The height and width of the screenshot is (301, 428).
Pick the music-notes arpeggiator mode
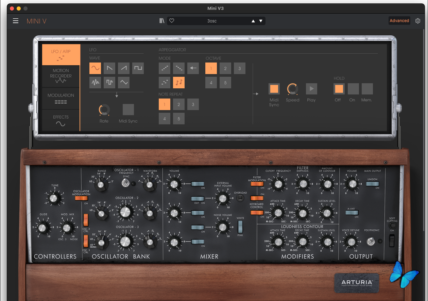click(x=179, y=83)
